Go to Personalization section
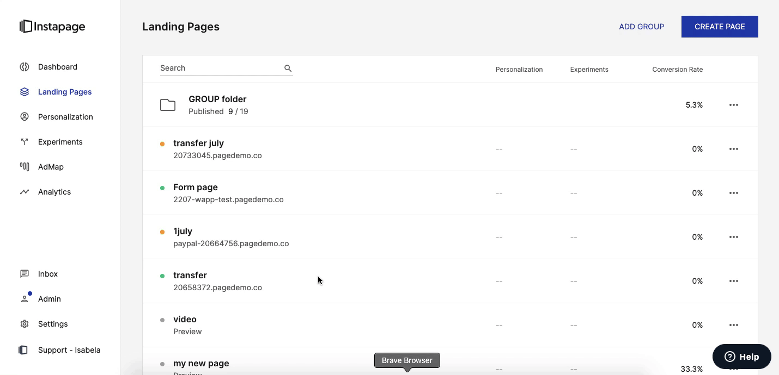Viewport: 779px width, 375px height. coord(65,117)
